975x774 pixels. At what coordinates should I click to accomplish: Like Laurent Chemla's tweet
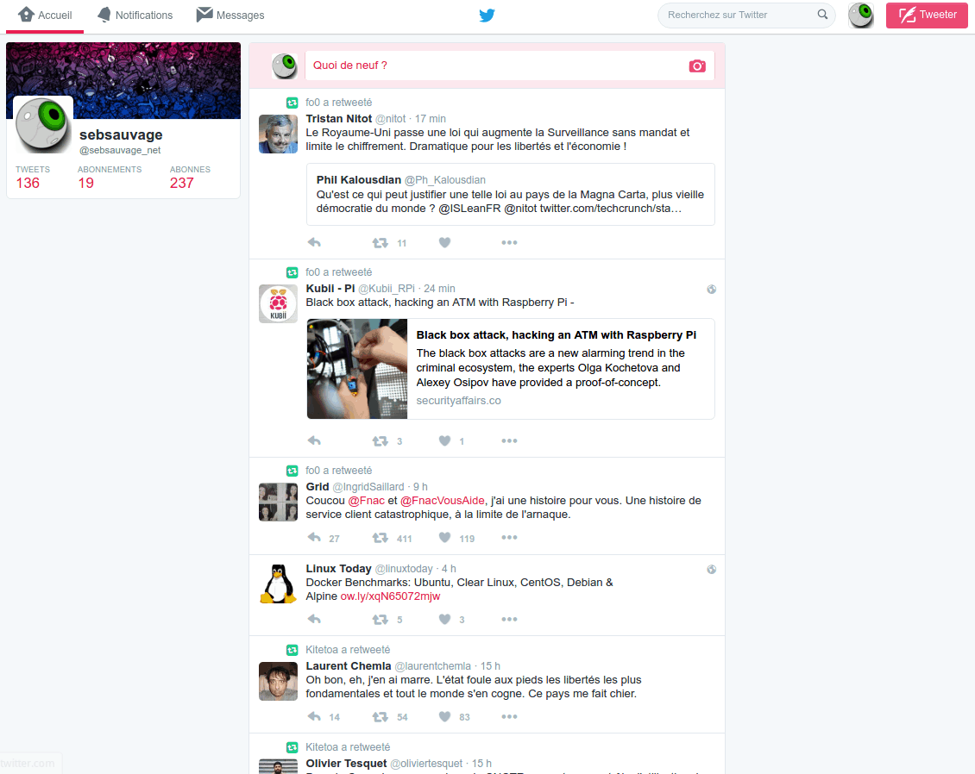pyautogui.click(x=444, y=717)
